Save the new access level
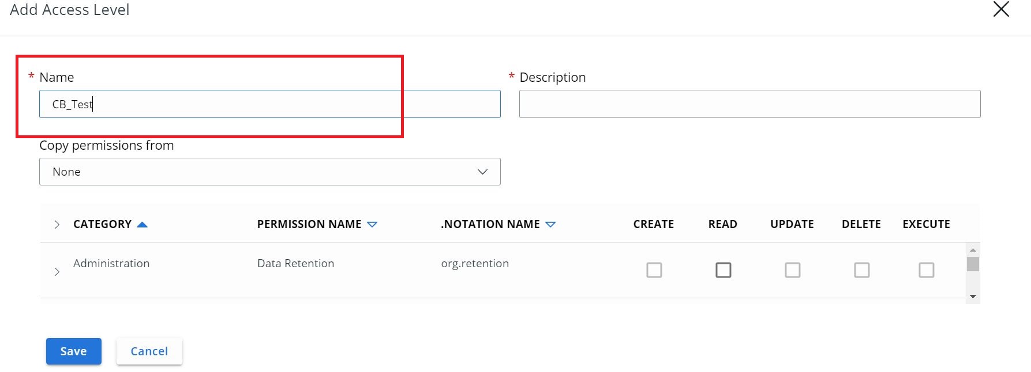Screen dimensions: 1031x372 [x=74, y=351]
